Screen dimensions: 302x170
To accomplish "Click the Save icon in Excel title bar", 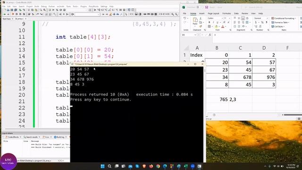I will tap(207, 8).
